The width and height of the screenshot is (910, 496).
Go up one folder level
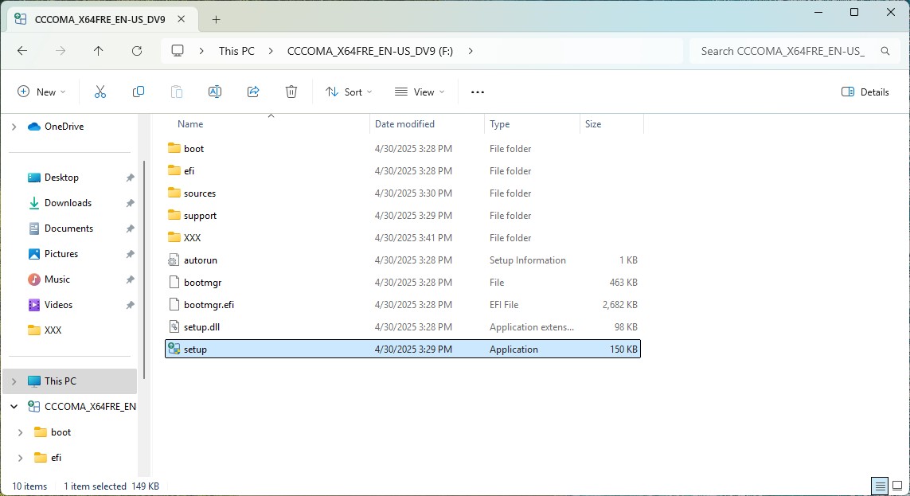[99, 51]
